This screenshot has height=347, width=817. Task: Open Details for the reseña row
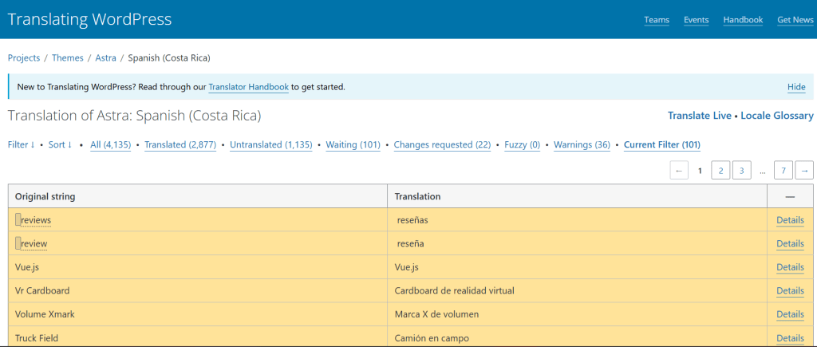pyautogui.click(x=790, y=243)
